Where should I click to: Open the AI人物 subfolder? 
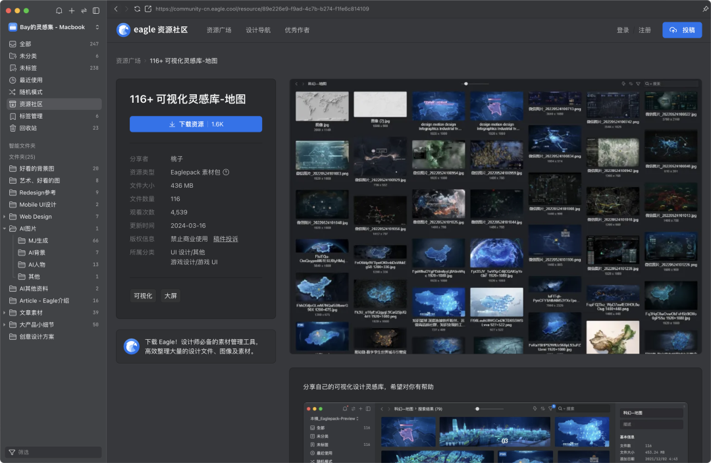(x=59, y=264)
